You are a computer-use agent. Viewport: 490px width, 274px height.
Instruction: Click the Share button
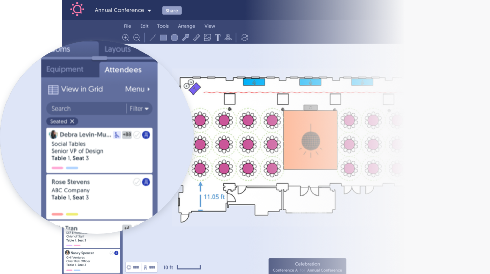(x=171, y=10)
